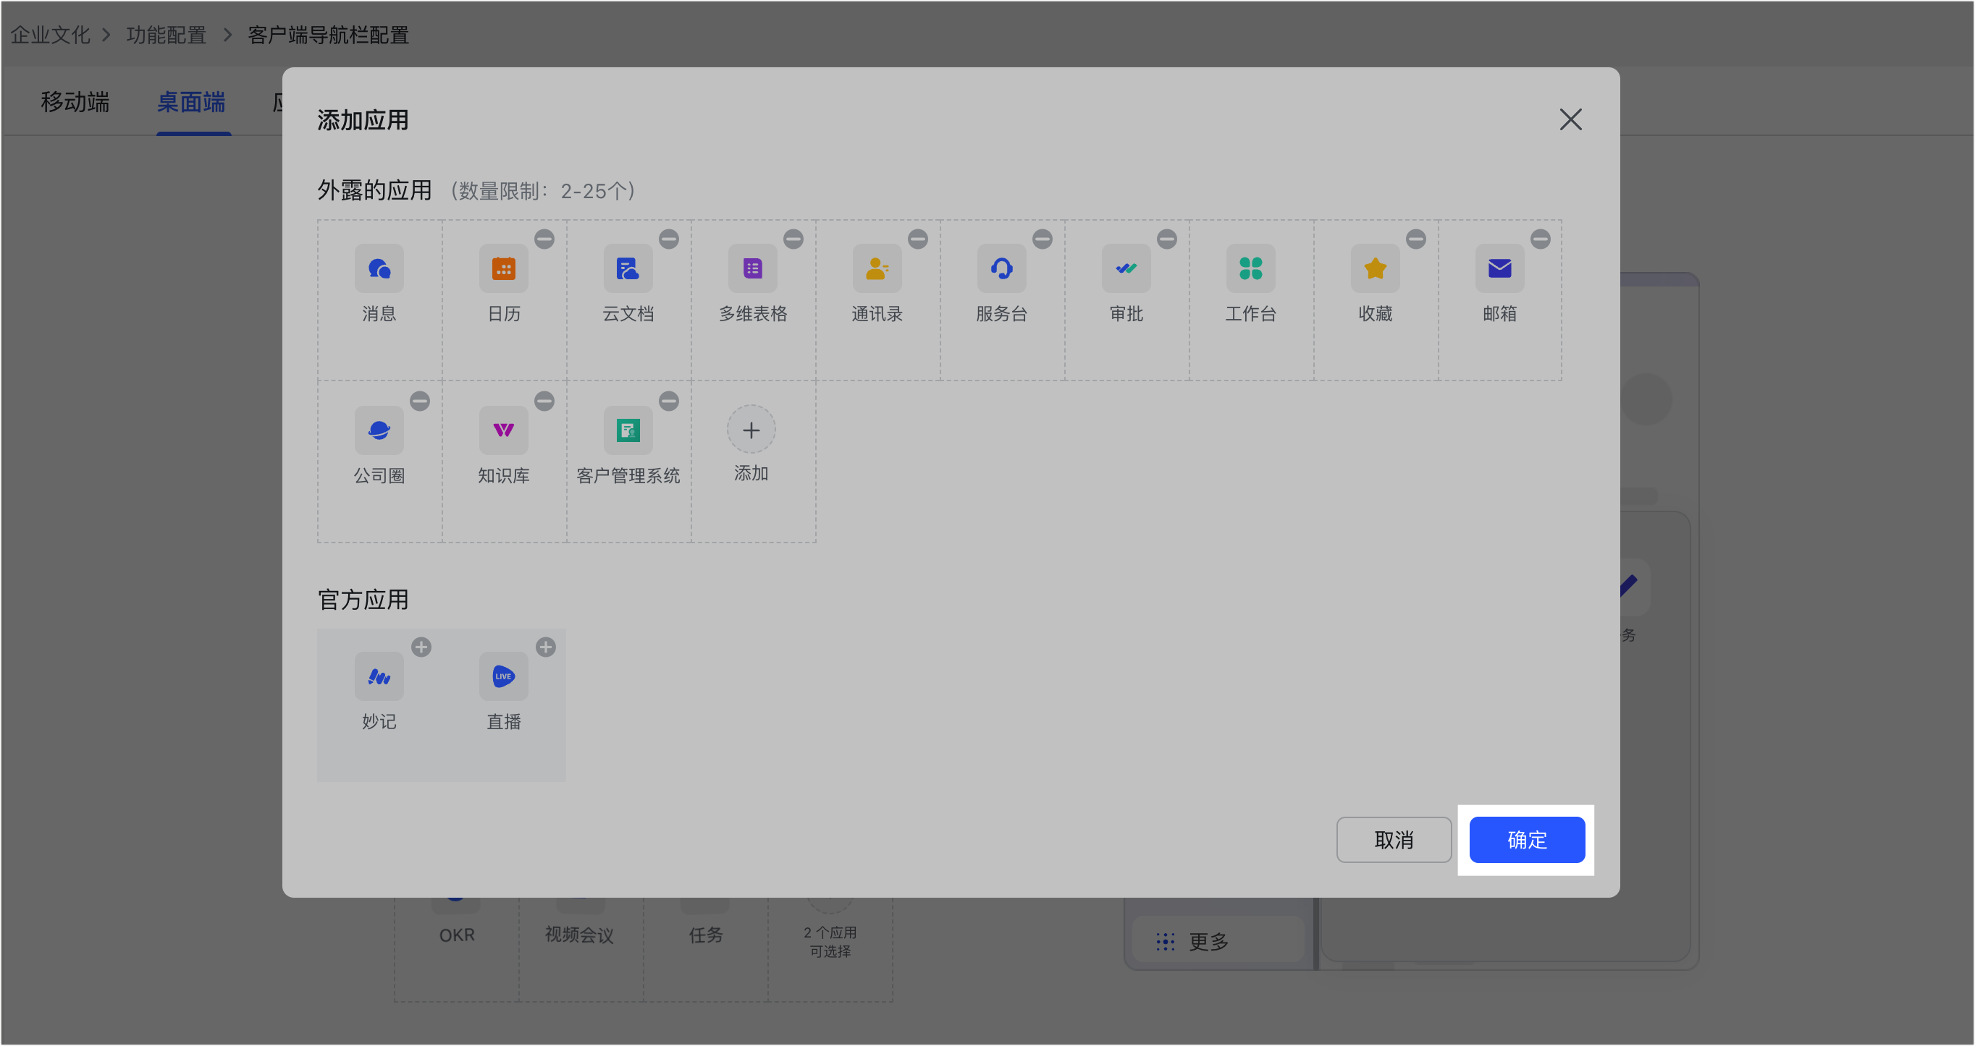Click the 添加应用 dialog title
1975x1046 pixels.
tap(363, 120)
